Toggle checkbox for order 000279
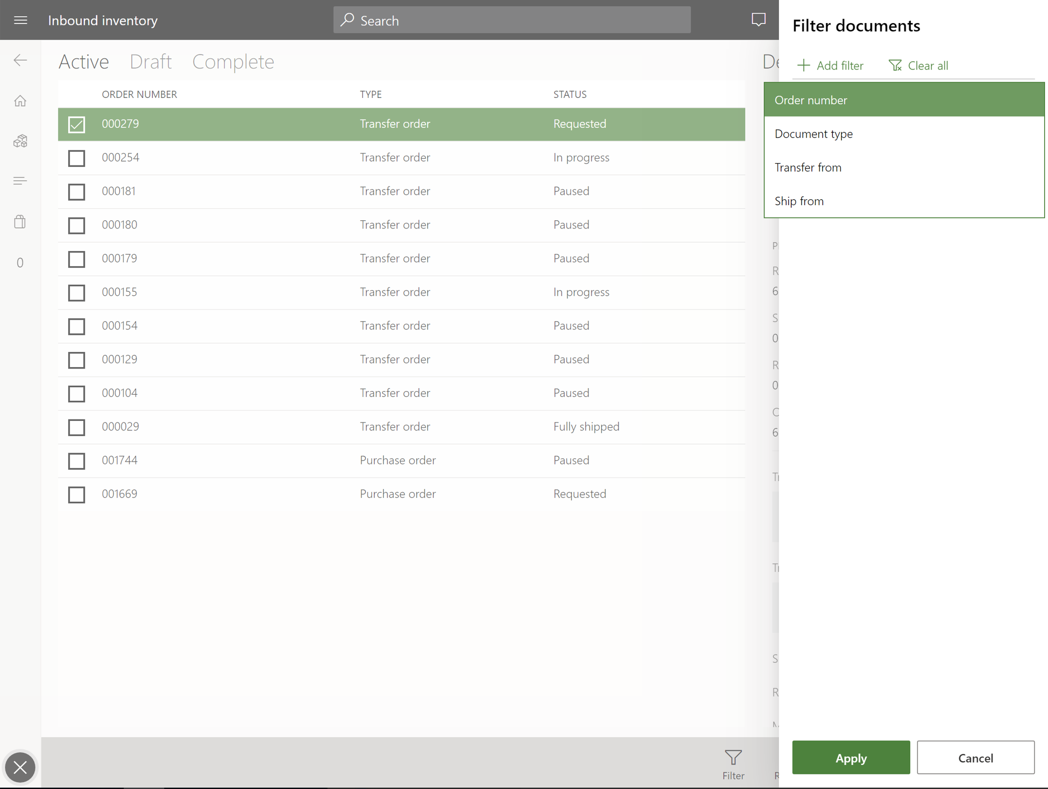 76,124
